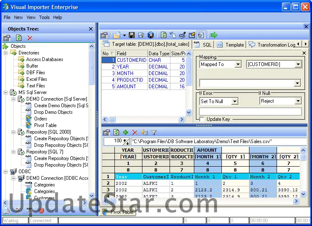This screenshot has width=312, height=226.
Task: Open the Tools menu
Action: (44, 17)
